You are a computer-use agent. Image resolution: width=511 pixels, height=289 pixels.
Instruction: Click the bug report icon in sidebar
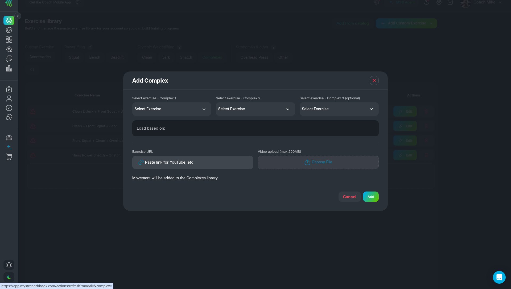tap(9, 265)
